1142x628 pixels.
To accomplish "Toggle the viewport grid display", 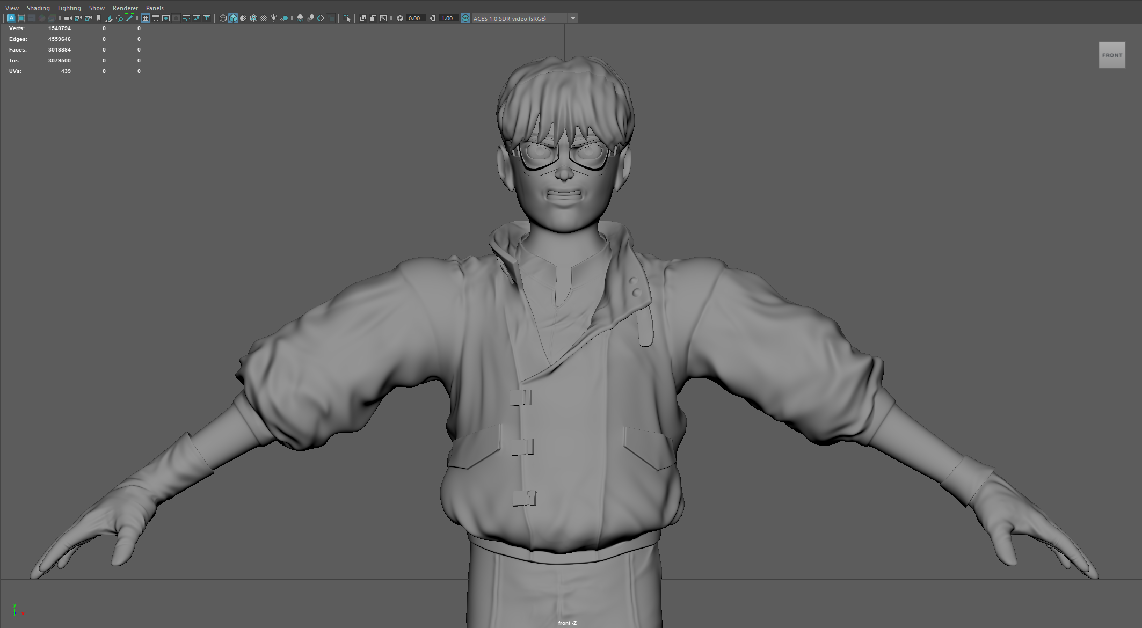I will coord(146,18).
